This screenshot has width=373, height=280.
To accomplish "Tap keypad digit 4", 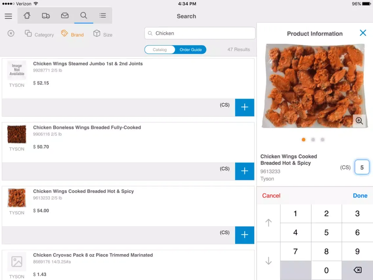I will (x=296, y=232).
